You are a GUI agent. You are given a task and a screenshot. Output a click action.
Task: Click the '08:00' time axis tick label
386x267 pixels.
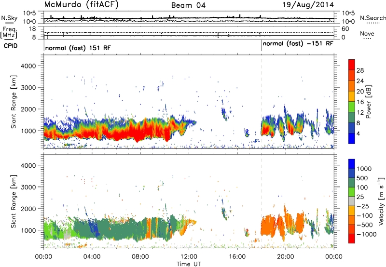point(140,257)
